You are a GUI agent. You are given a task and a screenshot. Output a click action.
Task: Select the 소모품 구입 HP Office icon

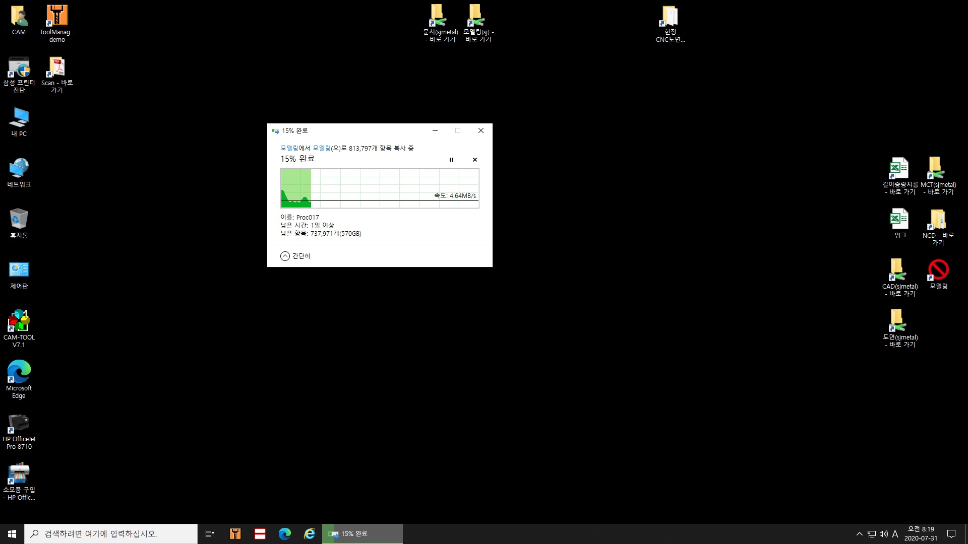point(19,482)
